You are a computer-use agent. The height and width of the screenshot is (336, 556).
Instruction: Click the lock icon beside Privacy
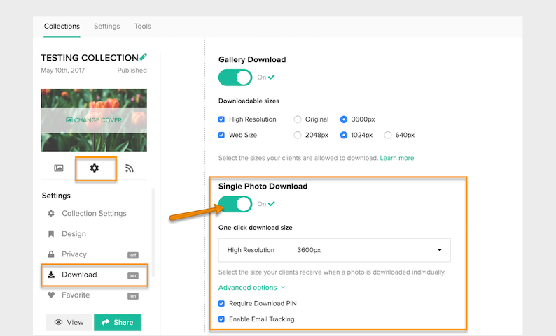click(x=51, y=254)
